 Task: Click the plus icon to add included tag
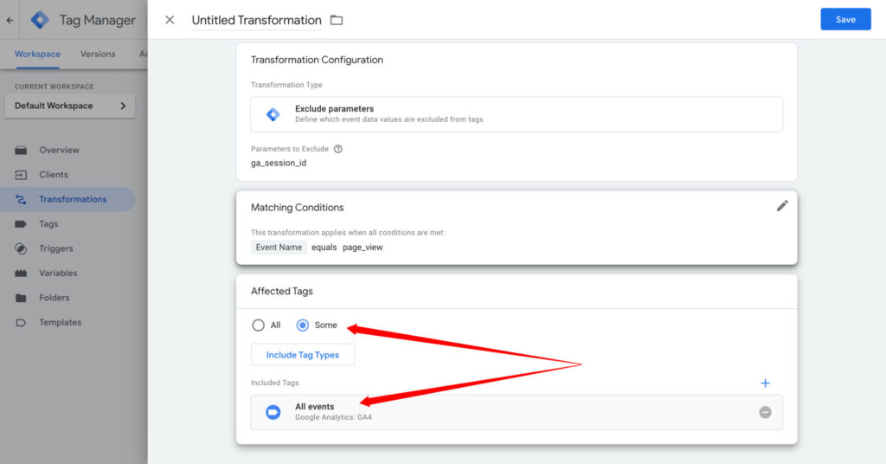765,383
